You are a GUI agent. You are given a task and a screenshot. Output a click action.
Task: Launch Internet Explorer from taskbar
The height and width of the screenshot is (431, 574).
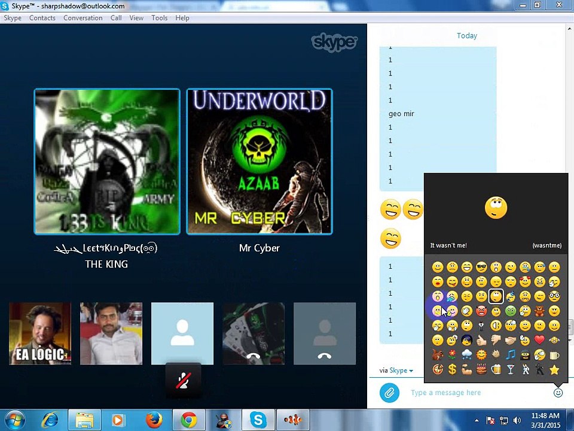click(x=50, y=420)
